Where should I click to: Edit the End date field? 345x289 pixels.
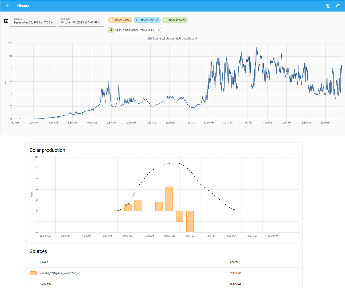point(81,21)
